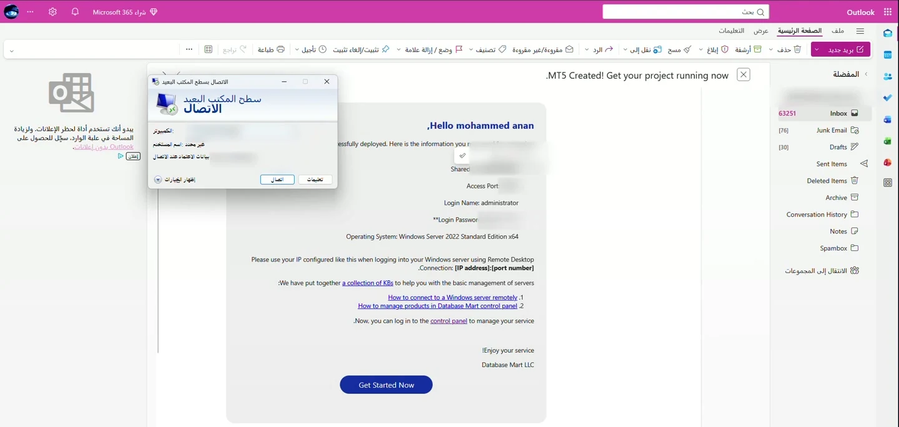Select the Notes folder
The height and width of the screenshot is (427, 899).
(821, 231)
